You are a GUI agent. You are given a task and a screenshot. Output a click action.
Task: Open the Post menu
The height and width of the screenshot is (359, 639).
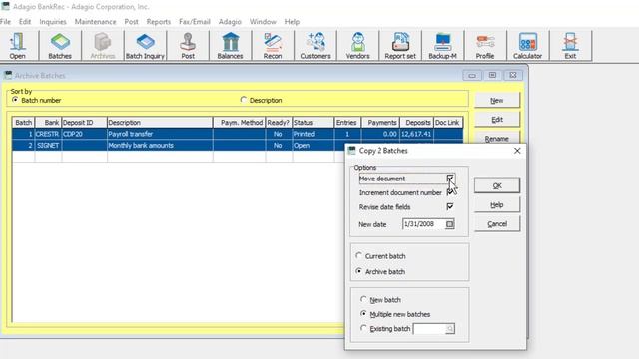[x=131, y=22]
